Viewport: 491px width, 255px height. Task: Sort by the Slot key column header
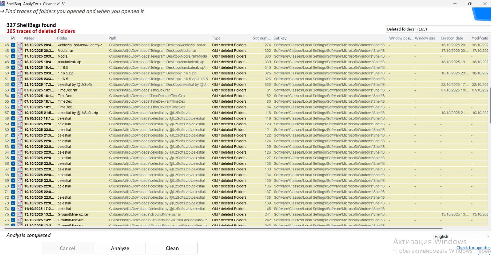pyautogui.click(x=280, y=38)
